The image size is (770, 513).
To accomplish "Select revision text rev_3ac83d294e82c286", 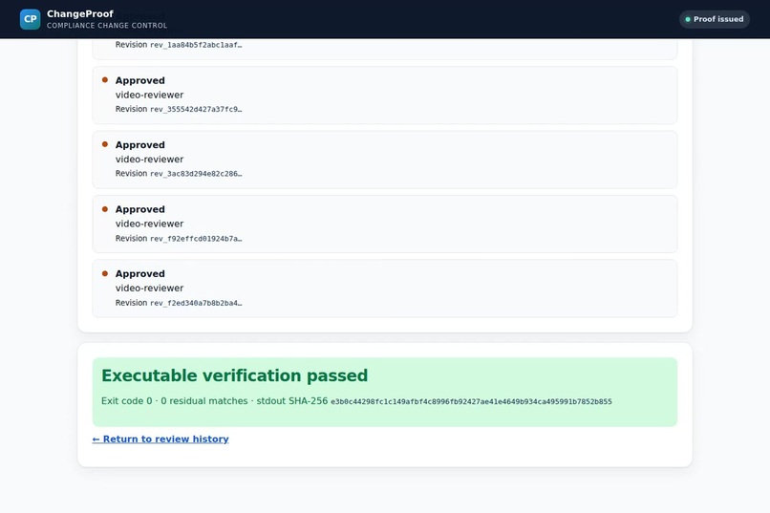I will click(x=196, y=173).
